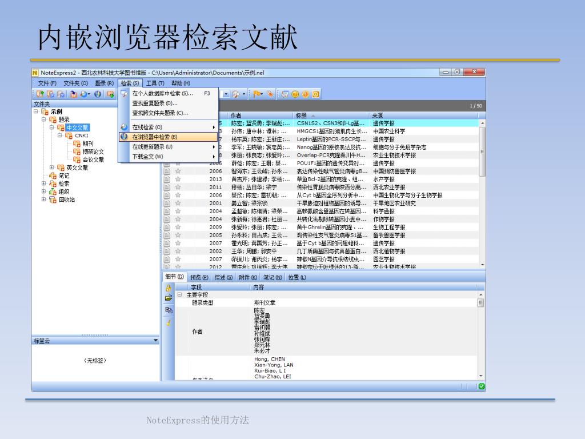Click document icon of 穆杨 2011 row
This screenshot has width=585, height=439.
point(167,187)
